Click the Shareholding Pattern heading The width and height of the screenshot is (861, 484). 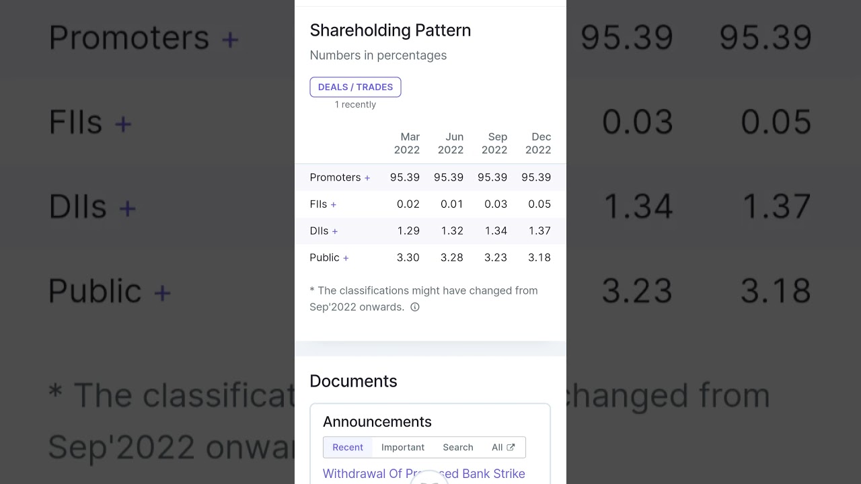coord(390,30)
